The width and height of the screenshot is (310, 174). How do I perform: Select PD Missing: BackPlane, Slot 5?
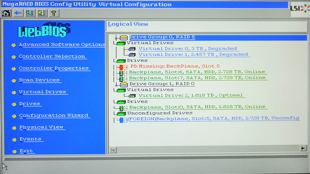coord(175,66)
